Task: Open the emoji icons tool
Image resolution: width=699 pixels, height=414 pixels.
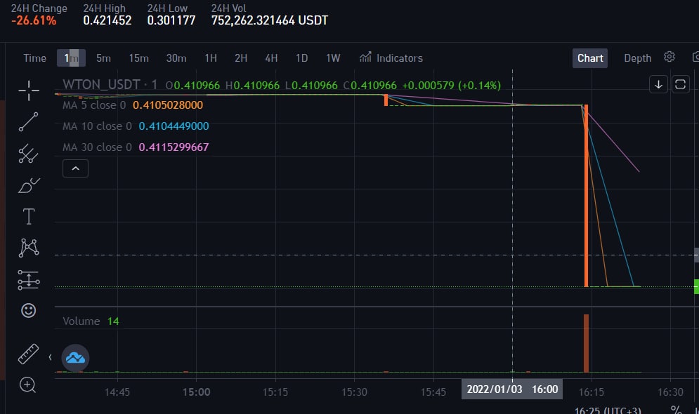Action: point(29,310)
